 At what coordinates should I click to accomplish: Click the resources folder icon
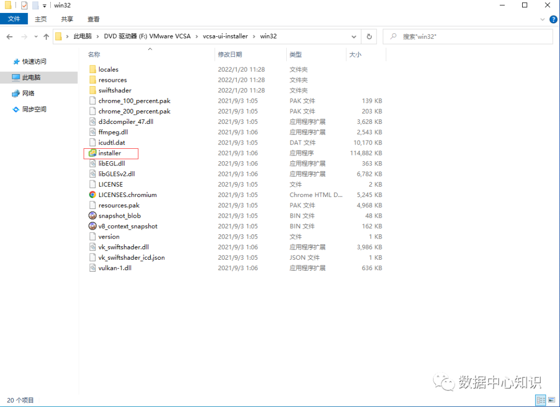tap(92, 80)
